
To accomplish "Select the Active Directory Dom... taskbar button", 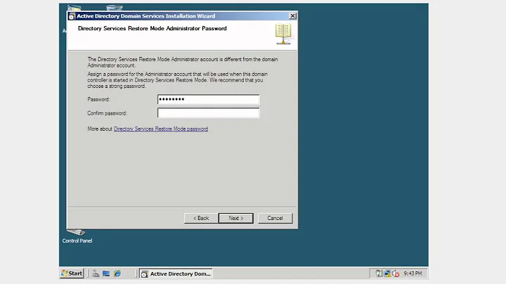I will (x=176, y=273).
